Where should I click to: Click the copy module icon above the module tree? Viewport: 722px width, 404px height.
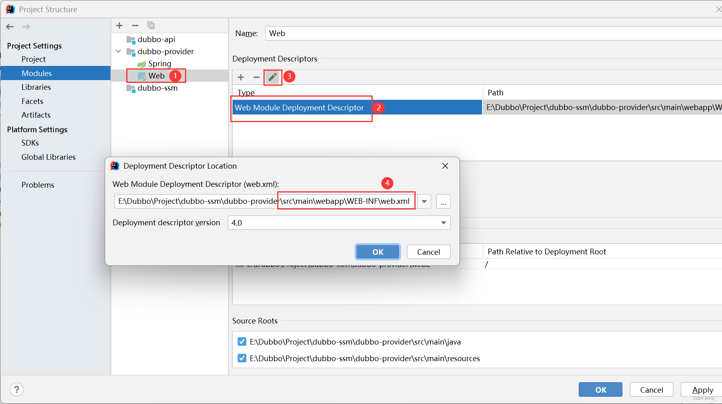[151, 25]
